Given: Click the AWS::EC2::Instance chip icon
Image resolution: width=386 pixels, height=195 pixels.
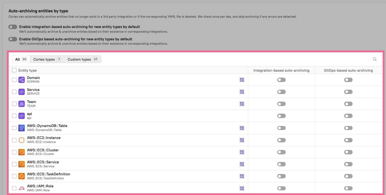Looking at the screenshot, I should [x=22, y=140].
